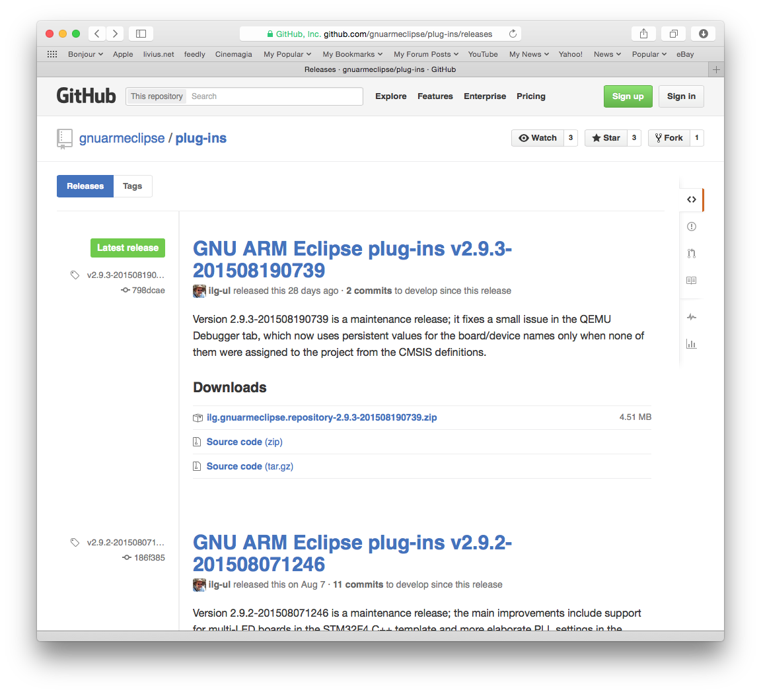Open the gnuarmeclipse owner link
Viewport: 761px width, 694px height.
point(122,138)
